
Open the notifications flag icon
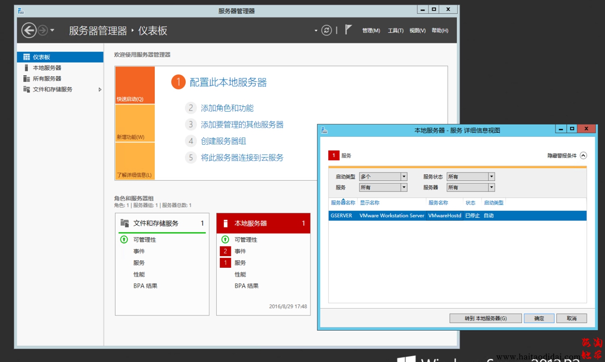coord(348,30)
